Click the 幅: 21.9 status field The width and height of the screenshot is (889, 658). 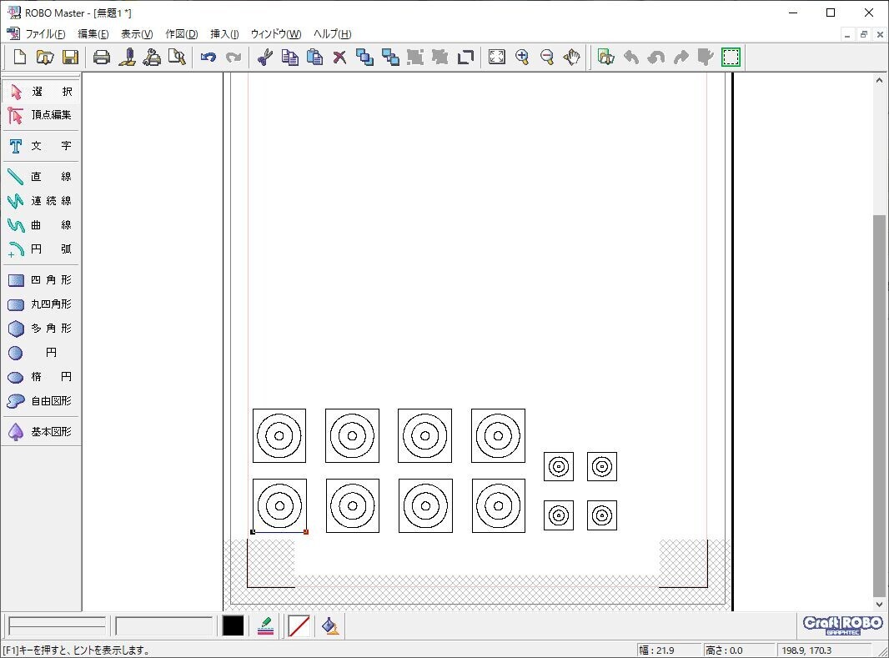668,650
